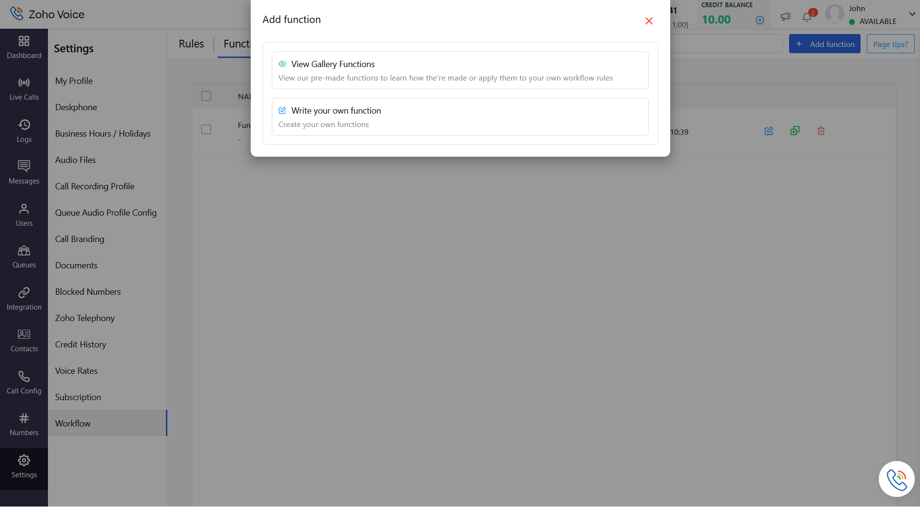
Task: Add credit with the plus icon
Action: (760, 20)
